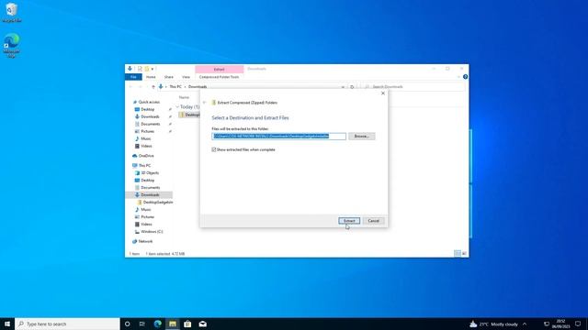Click the taskbar search box
588x330 pixels.
click(67, 324)
